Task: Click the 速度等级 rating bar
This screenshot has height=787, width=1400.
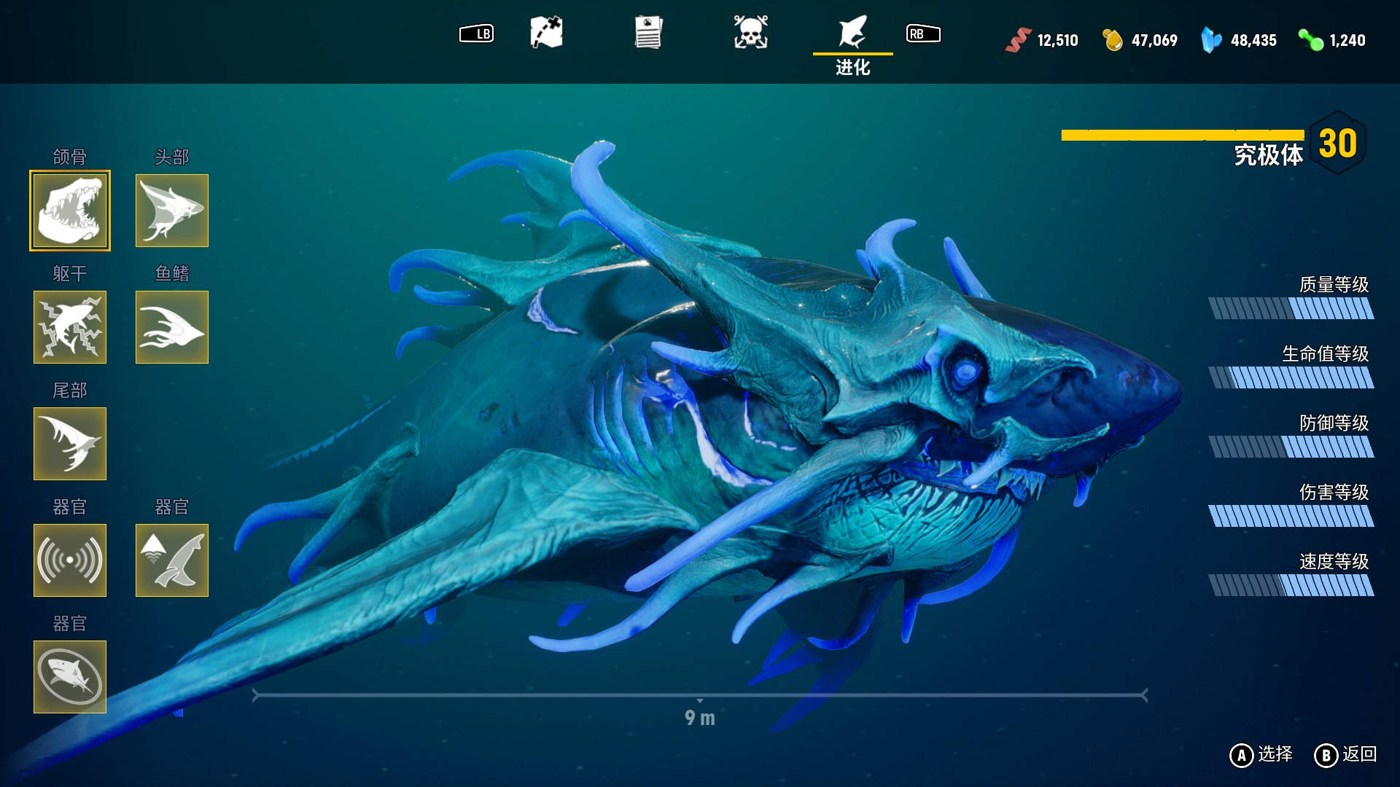Action: tap(1291, 585)
